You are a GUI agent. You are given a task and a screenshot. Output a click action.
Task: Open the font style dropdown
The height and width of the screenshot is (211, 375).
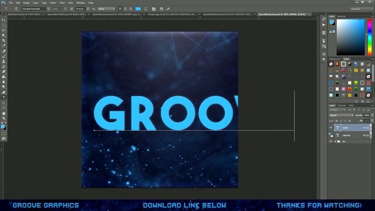(x=65, y=9)
